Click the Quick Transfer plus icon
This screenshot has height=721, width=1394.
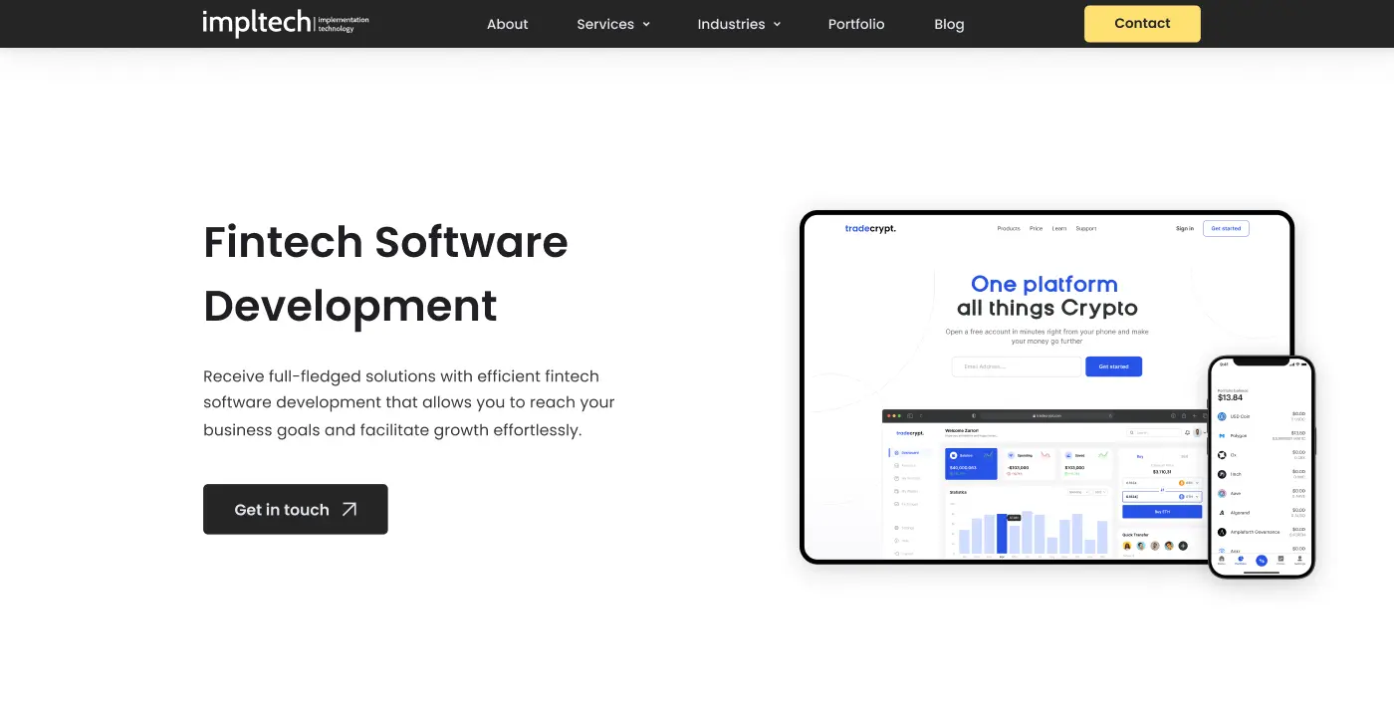pyautogui.click(x=1183, y=546)
